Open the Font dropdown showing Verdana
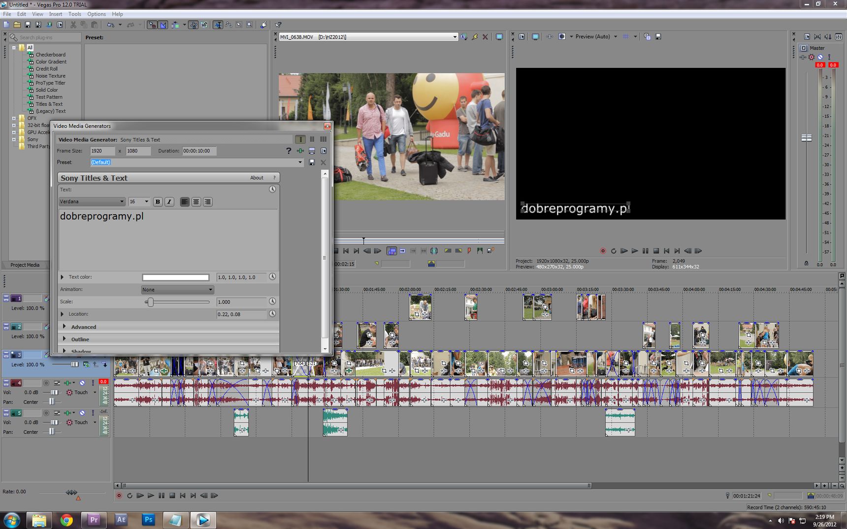The width and height of the screenshot is (847, 529). click(x=92, y=202)
